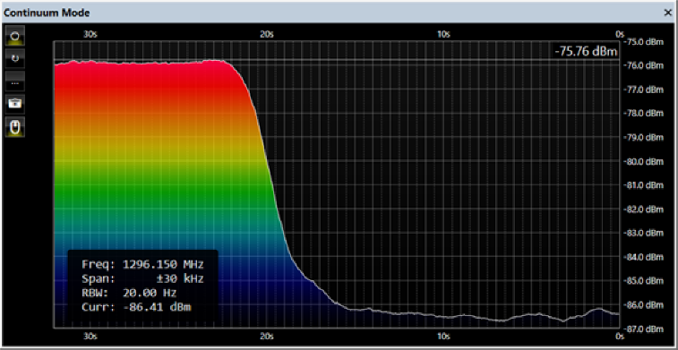Click the camera snapshot icon in sidebar
678x350 pixels.
click(x=14, y=104)
